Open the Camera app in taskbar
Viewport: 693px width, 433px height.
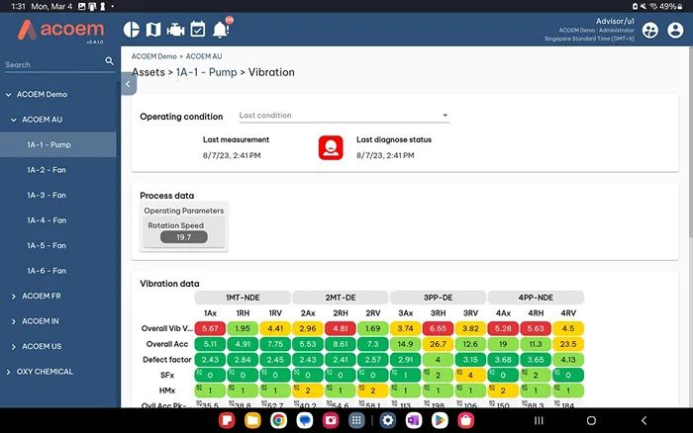pyautogui.click(x=331, y=420)
